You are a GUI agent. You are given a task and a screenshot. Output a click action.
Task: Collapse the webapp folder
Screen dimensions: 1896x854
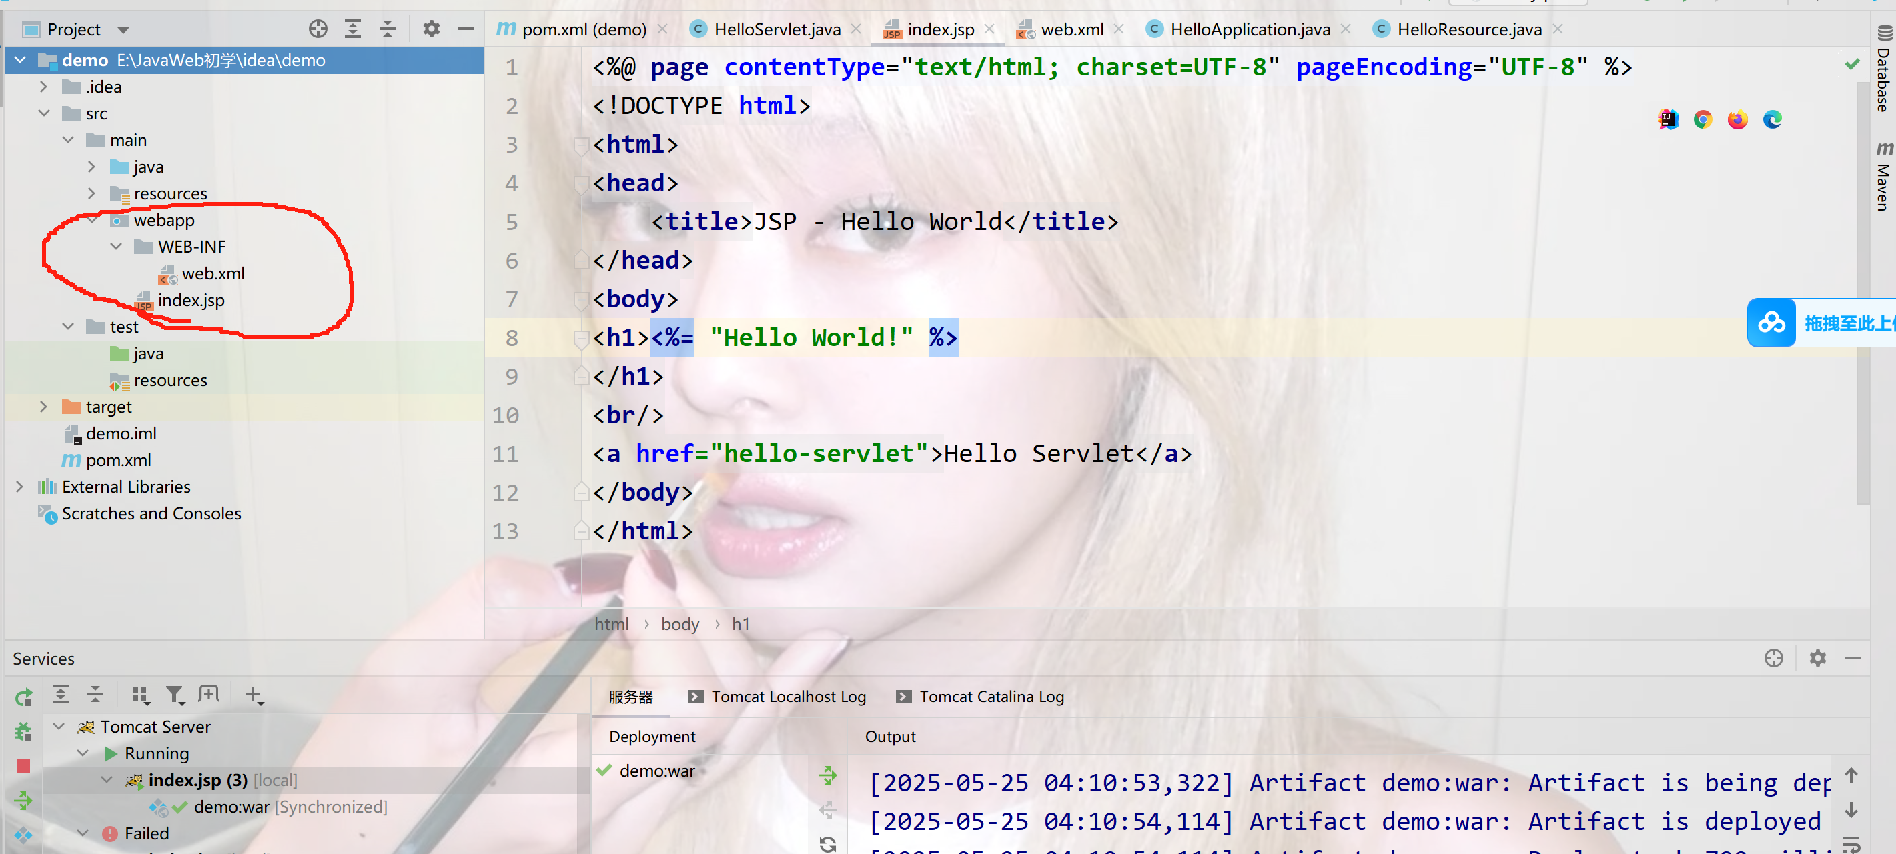click(x=93, y=220)
